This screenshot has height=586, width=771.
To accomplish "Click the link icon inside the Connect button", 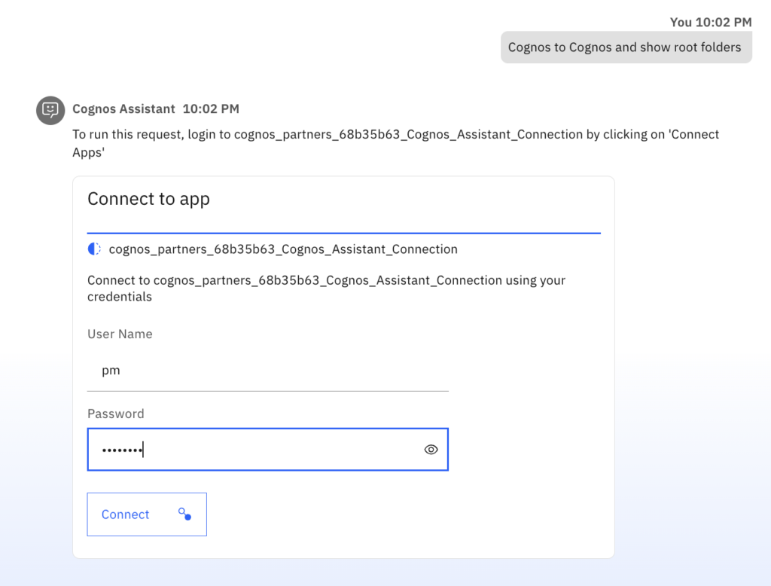I will click(184, 514).
